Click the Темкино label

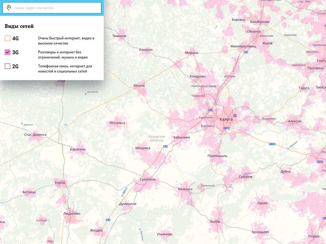tap(119, 36)
